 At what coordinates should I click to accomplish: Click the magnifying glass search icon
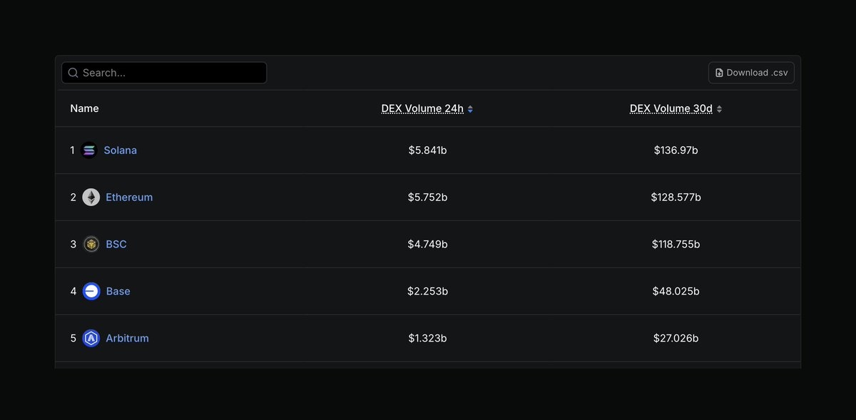73,73
